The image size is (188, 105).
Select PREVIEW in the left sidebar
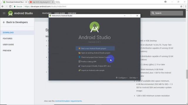tap(7, 50)
